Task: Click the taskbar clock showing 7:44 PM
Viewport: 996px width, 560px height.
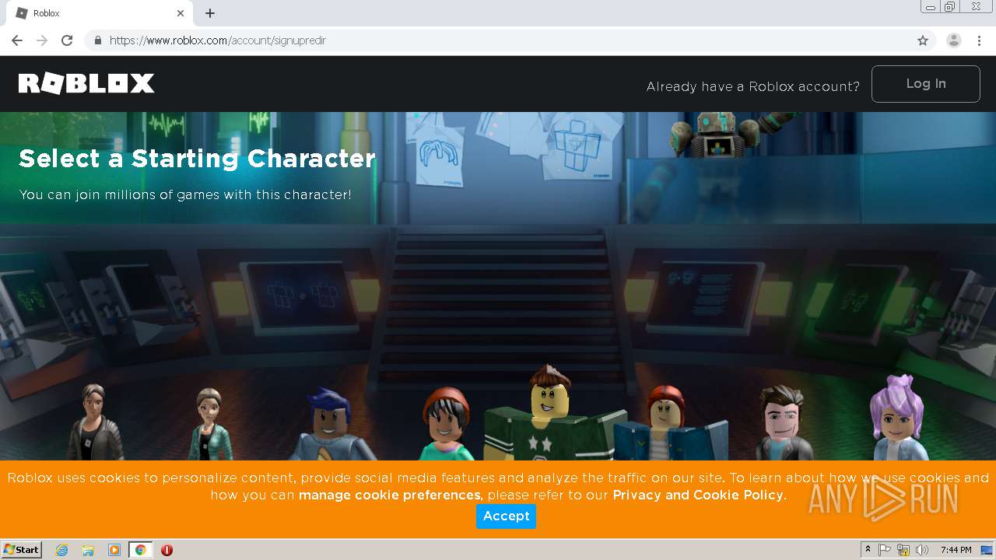Action: click(956, 550)
